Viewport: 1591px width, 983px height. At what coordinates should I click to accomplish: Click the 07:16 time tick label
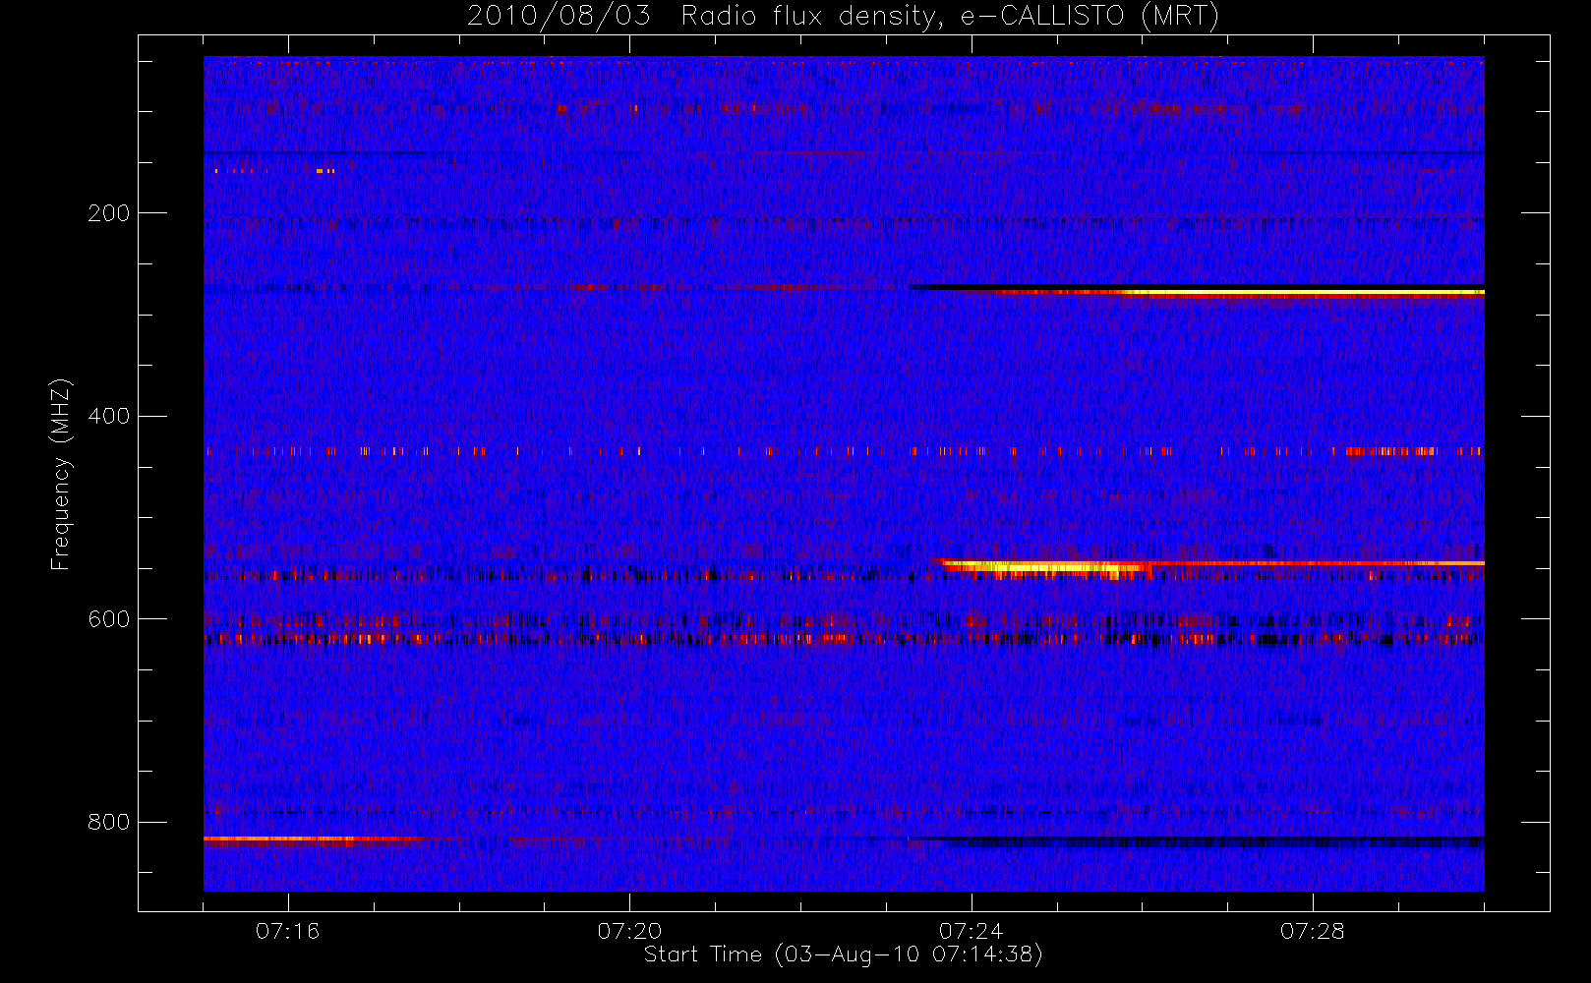tap(287, 931)
